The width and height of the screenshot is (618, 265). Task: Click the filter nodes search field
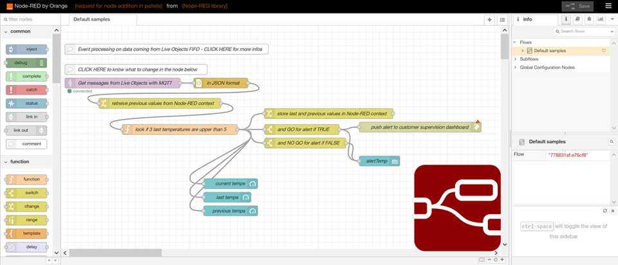click(30, 19)
